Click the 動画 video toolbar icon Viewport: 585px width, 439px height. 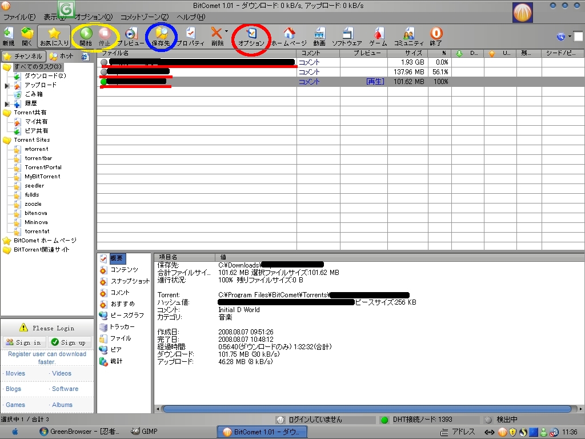pos(319,37)
